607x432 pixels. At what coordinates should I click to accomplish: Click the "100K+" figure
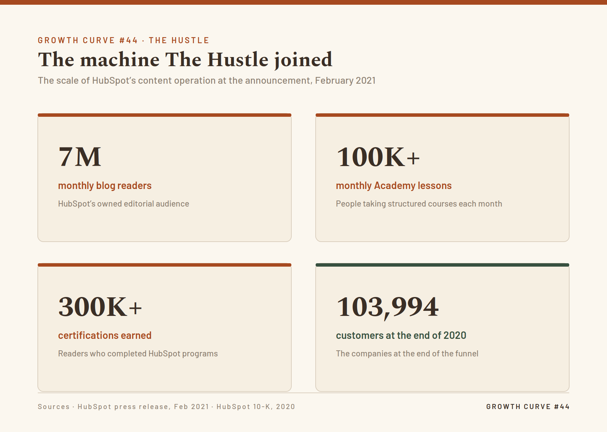click(x=378, y=157)
